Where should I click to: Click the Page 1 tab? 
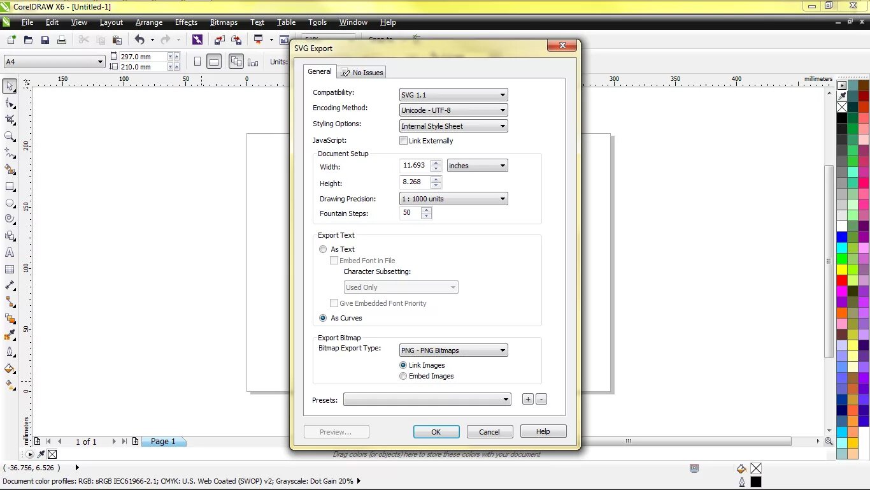(163, 441)
